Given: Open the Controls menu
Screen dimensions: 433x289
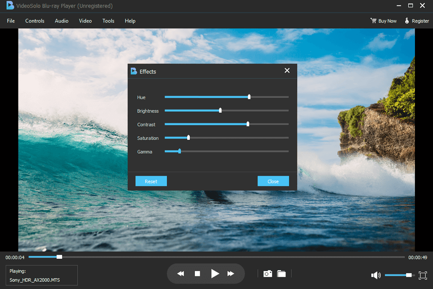Looking at the screenshot, I should [x=34, y=21].
